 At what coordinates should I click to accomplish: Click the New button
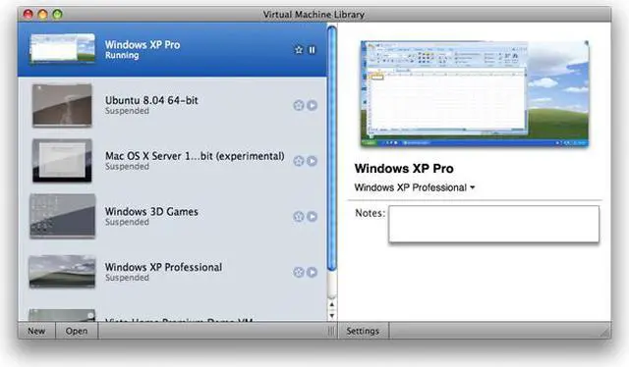coord(36,331)
